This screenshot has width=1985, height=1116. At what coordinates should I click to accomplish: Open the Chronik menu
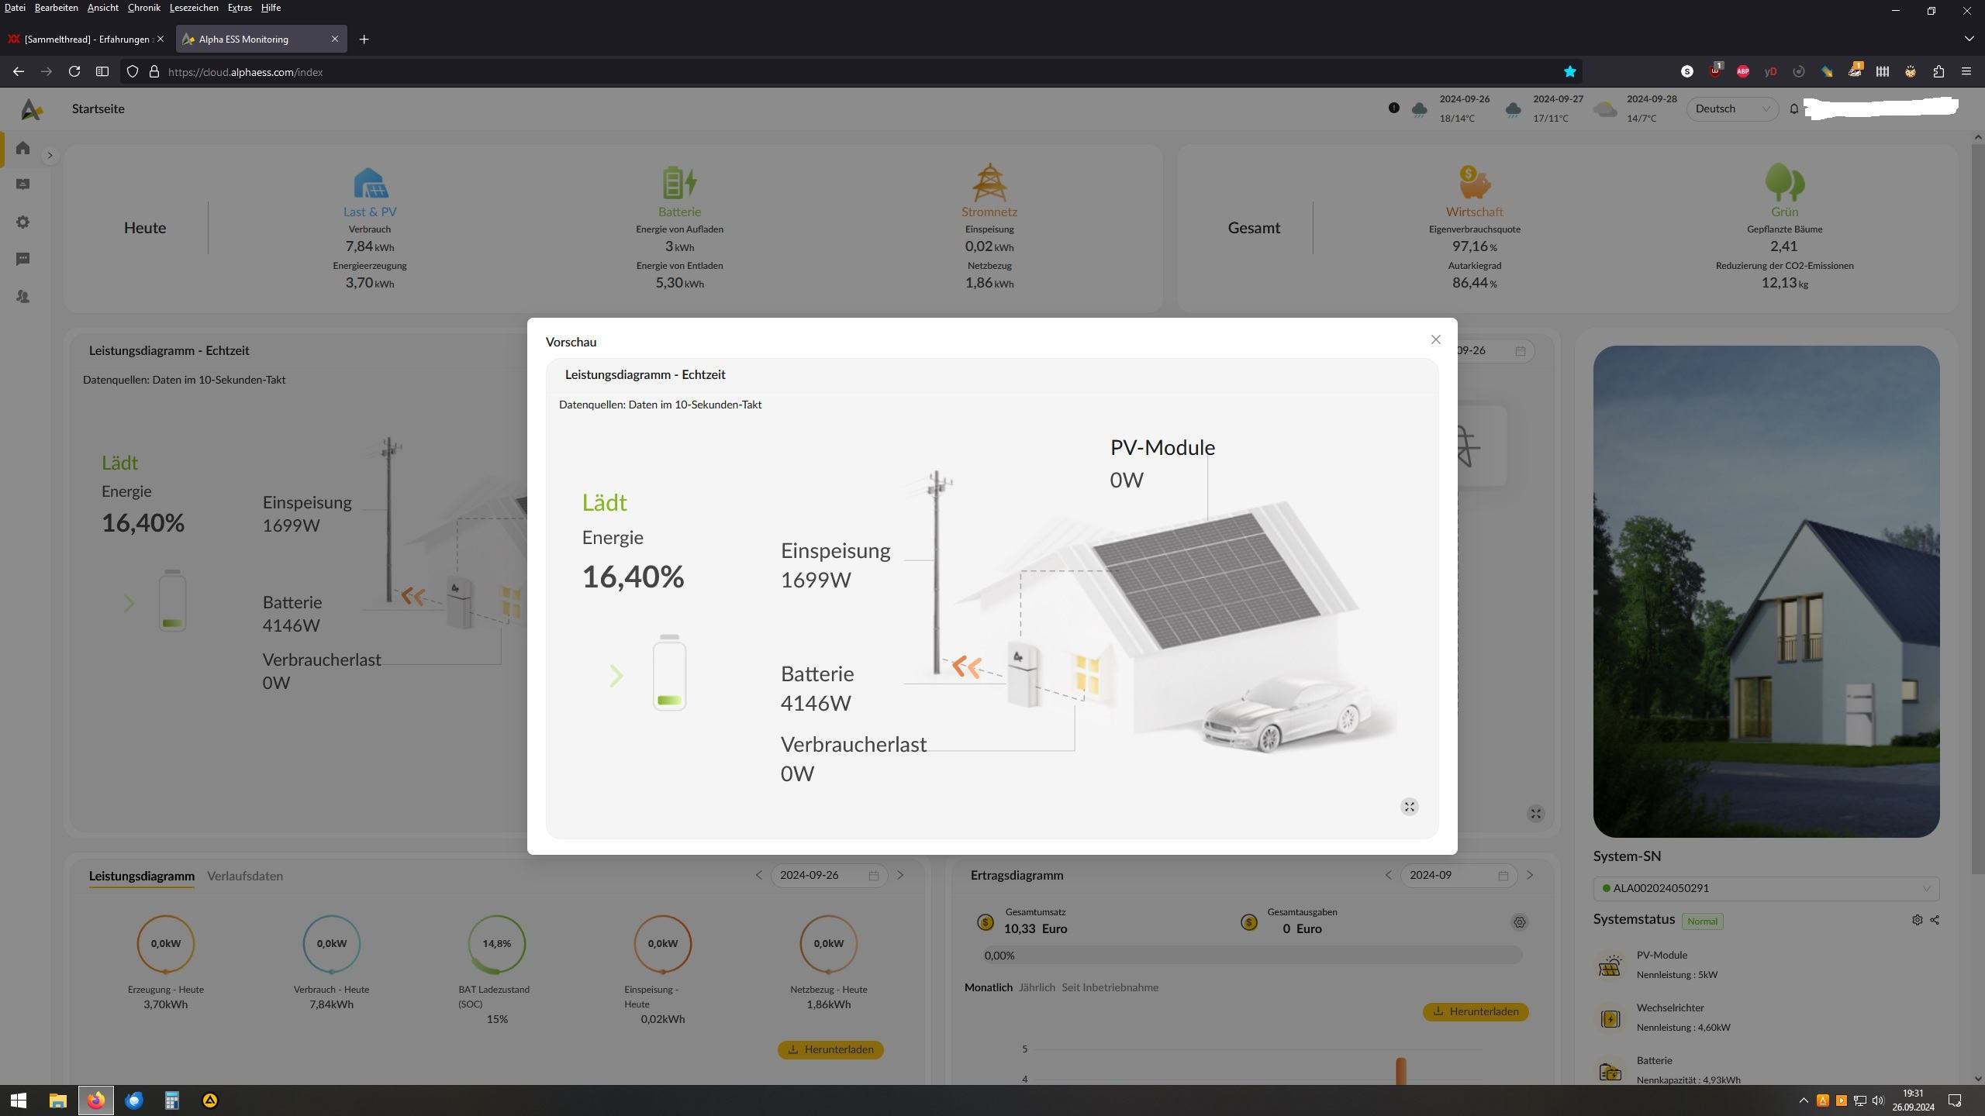click(143, 8)
